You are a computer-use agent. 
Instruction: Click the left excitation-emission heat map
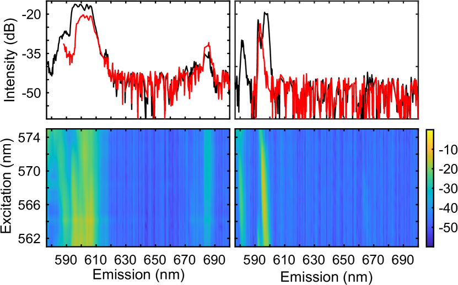138,188
